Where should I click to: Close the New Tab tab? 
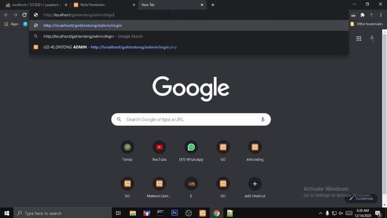[202, 5]
